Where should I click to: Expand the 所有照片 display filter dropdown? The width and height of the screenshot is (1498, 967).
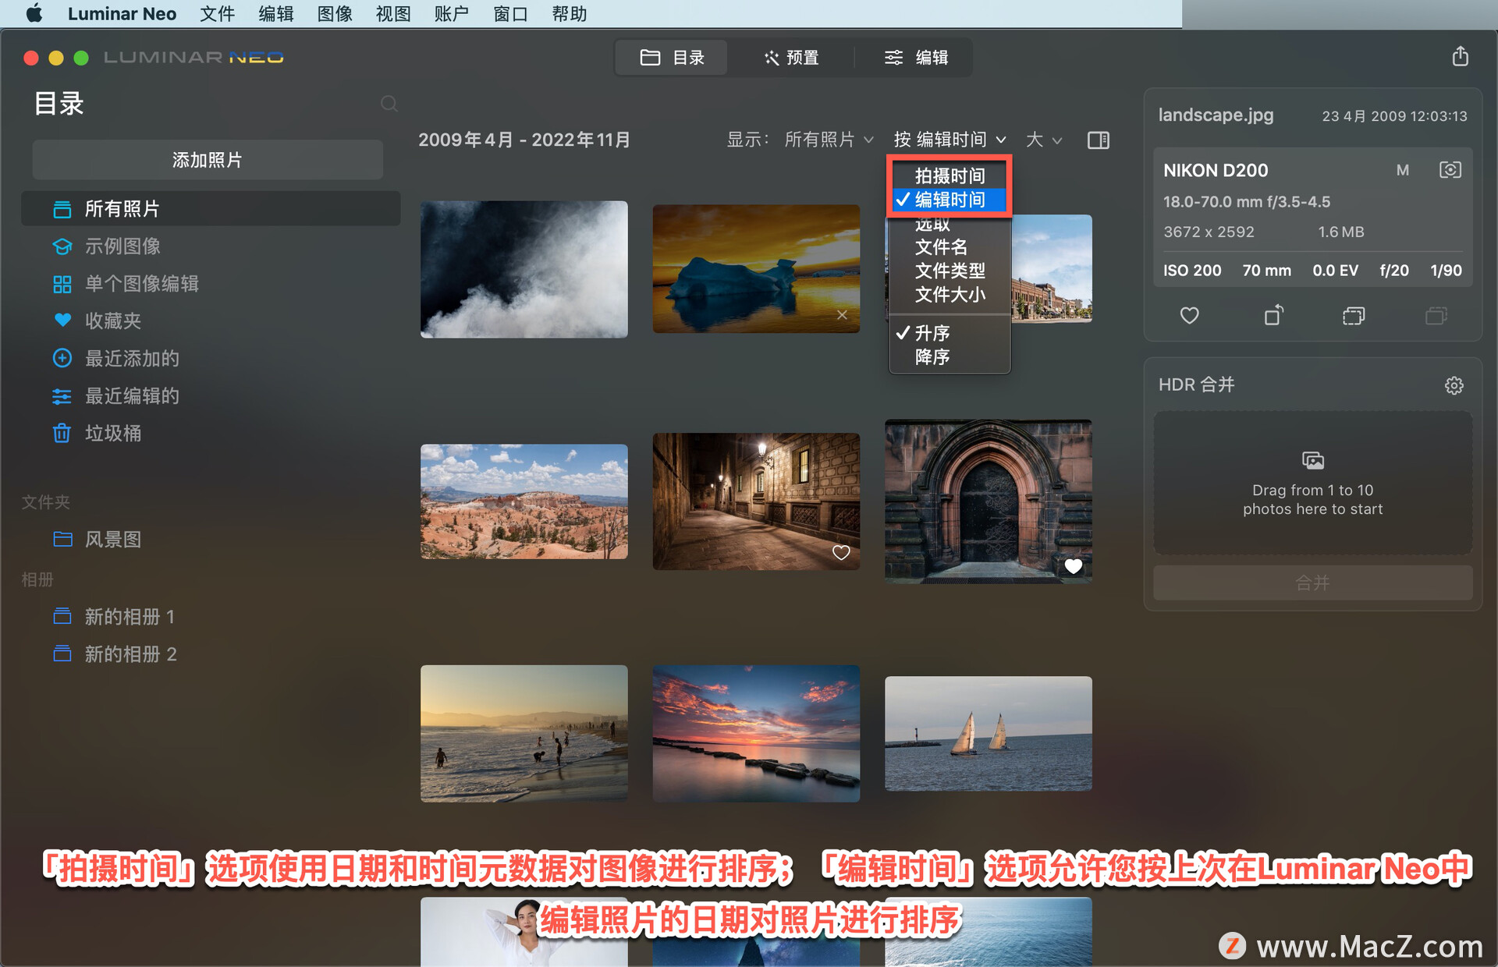(x=829, y=140)
